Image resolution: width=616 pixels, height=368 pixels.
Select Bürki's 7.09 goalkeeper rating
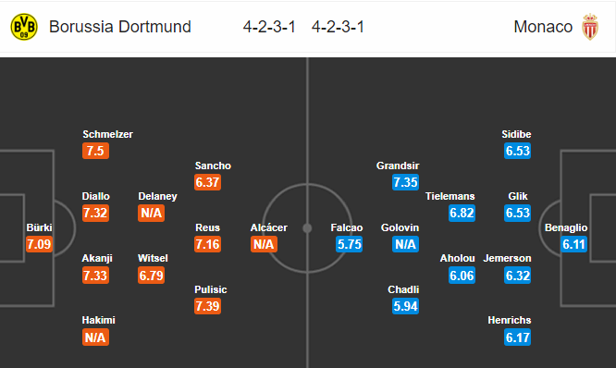[39, 244]
